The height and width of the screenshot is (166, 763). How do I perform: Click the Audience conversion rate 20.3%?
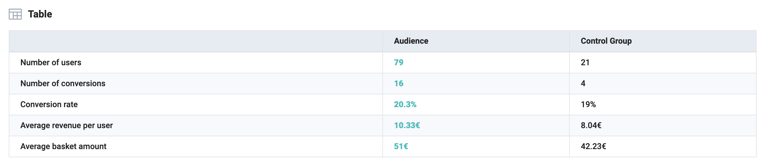click(x=405, y=105)
